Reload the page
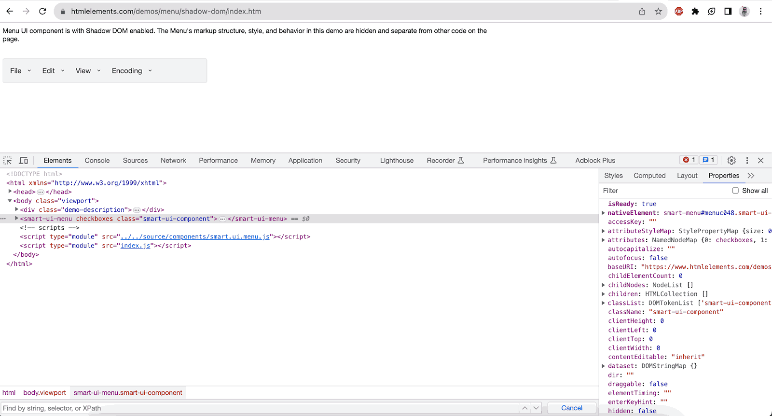This screenshot has height=416, width=772. [42, 12]
